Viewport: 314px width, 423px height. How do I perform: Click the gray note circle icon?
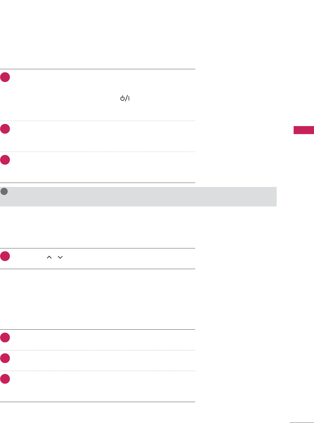pos(4,192)
